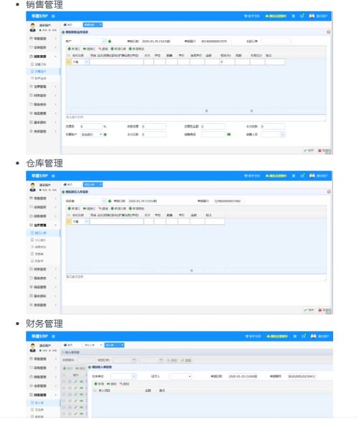Screen dimensions: 358x421
Task: Click green icon next to settlement account dropdown
Action: tap(105, 135)
